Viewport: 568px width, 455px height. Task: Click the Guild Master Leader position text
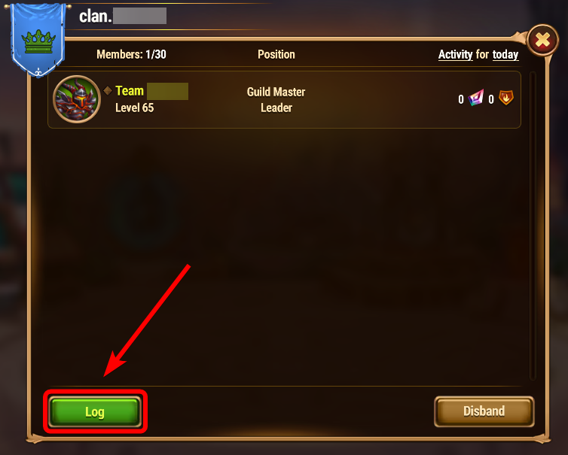coord(276,100)
